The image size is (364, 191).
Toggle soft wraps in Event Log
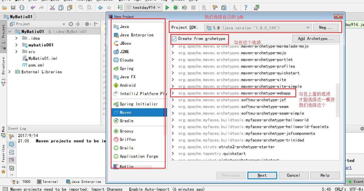[11, 152]
